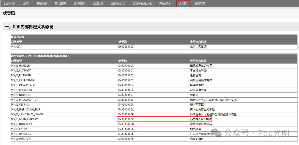Click the MV_E_BUFOVER cell
Screen dimensions: 299x145
pos(65,76)
